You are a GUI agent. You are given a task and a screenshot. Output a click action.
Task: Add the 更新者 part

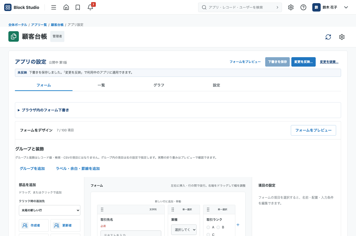click(x=65, y=226)
